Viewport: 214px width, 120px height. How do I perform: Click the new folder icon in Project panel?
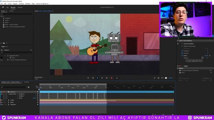4,43
